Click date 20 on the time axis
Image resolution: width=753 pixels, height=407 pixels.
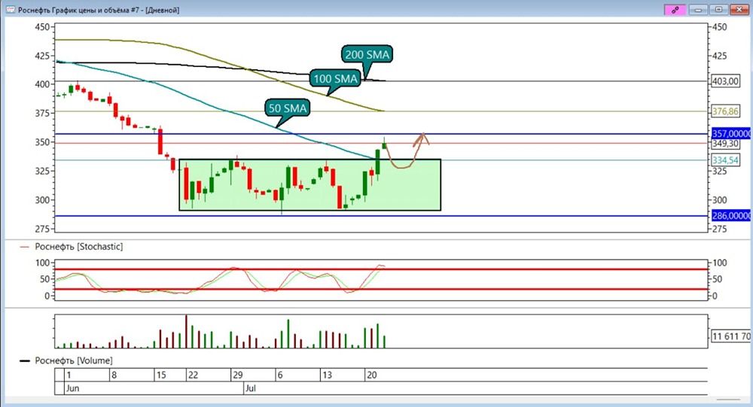pyautogui.click(x=372, y=375)
